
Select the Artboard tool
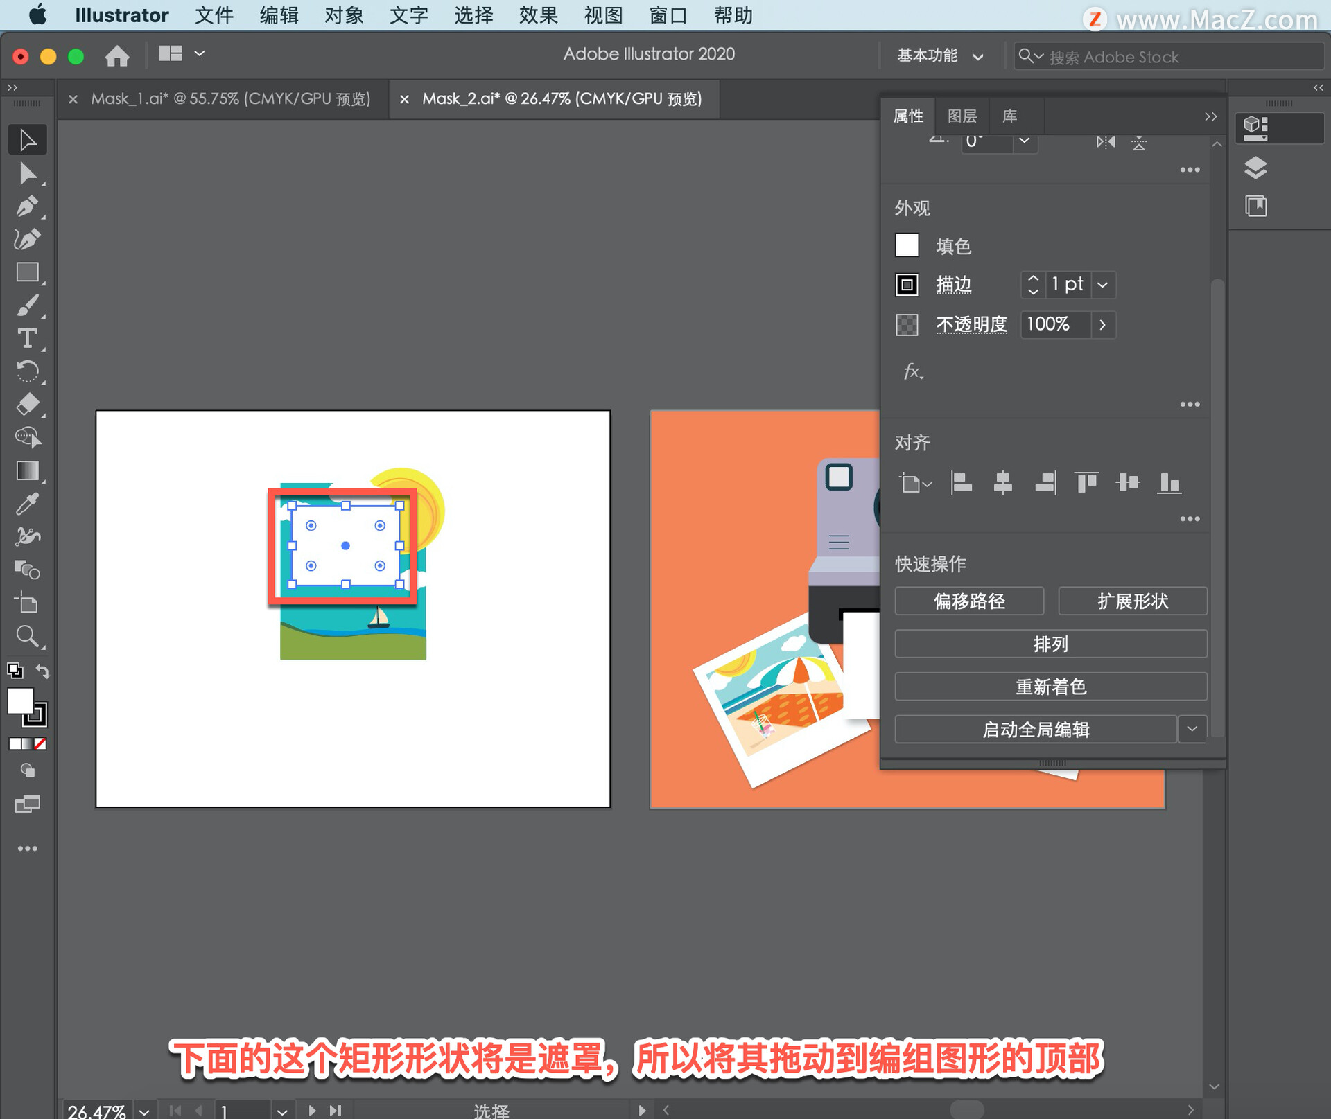(x=28, y=603)
